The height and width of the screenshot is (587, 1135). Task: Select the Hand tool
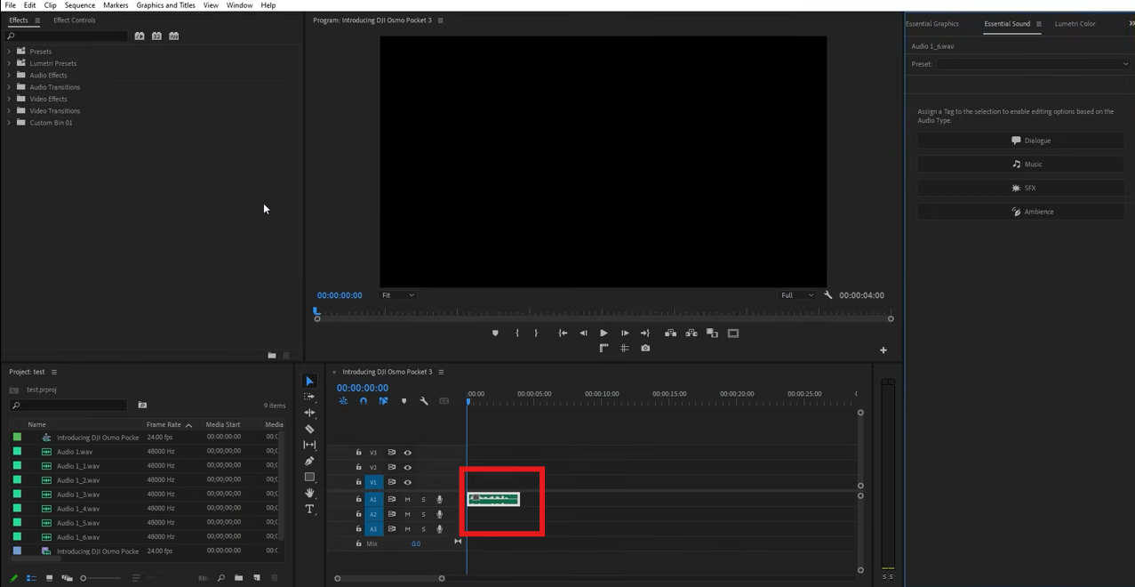309,493
